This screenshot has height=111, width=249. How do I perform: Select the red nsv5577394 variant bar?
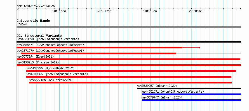pos(128,59)
